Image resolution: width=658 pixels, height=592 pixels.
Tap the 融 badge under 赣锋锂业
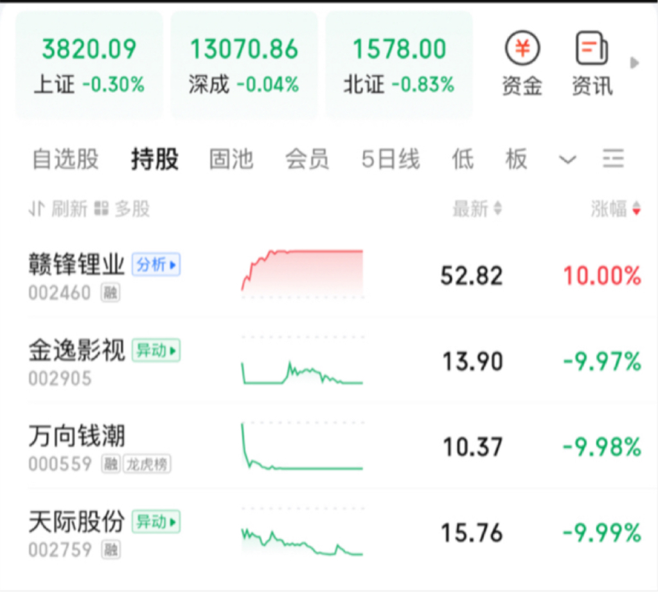(111, 292)
